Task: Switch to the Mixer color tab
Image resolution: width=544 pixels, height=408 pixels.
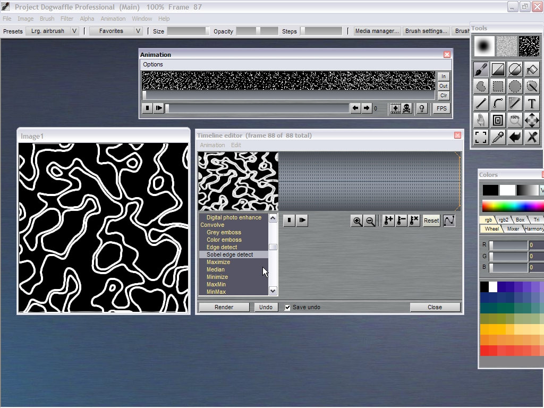Action: click(x=513, y=228)
